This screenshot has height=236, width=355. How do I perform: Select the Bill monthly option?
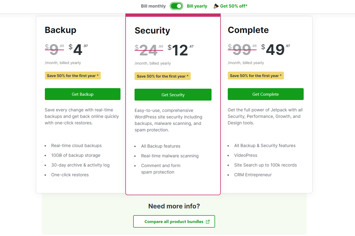(153, 6)
